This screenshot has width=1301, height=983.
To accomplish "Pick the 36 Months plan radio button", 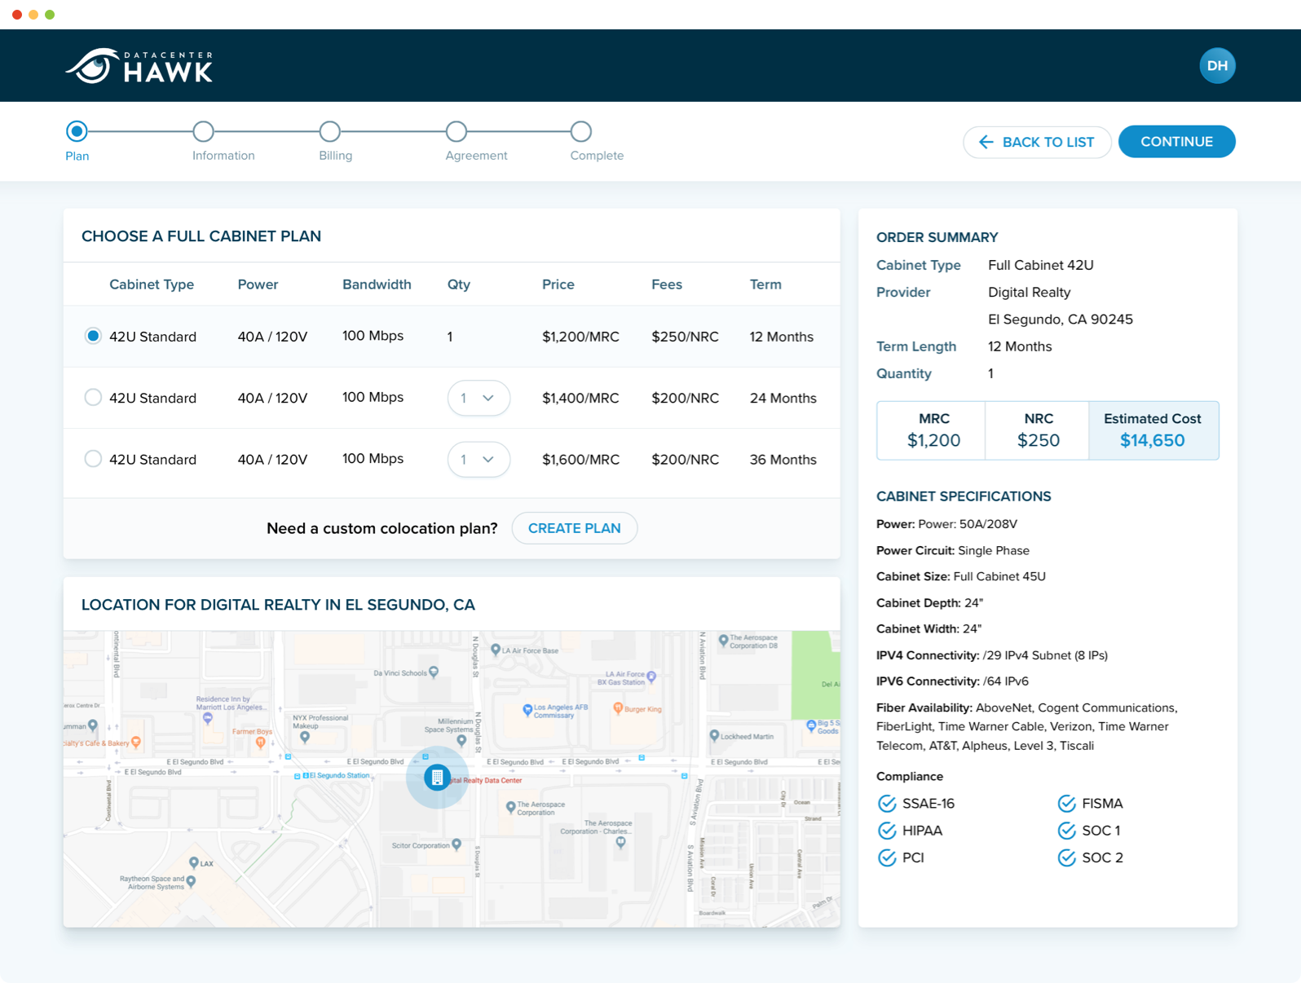I will click(x=93, y=459).
